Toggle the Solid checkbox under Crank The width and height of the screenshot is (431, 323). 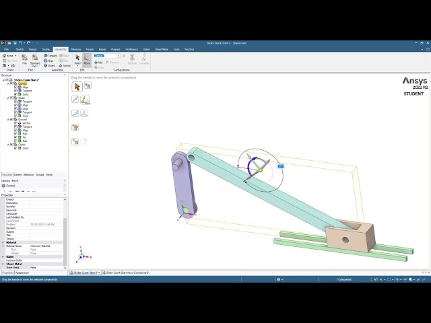click(x=15, y=148)
